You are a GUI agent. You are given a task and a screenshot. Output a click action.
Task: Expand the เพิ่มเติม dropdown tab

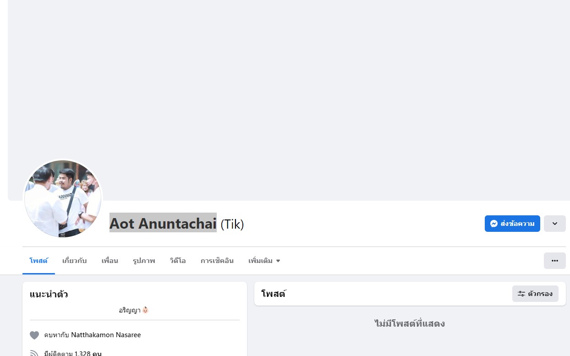264,261
